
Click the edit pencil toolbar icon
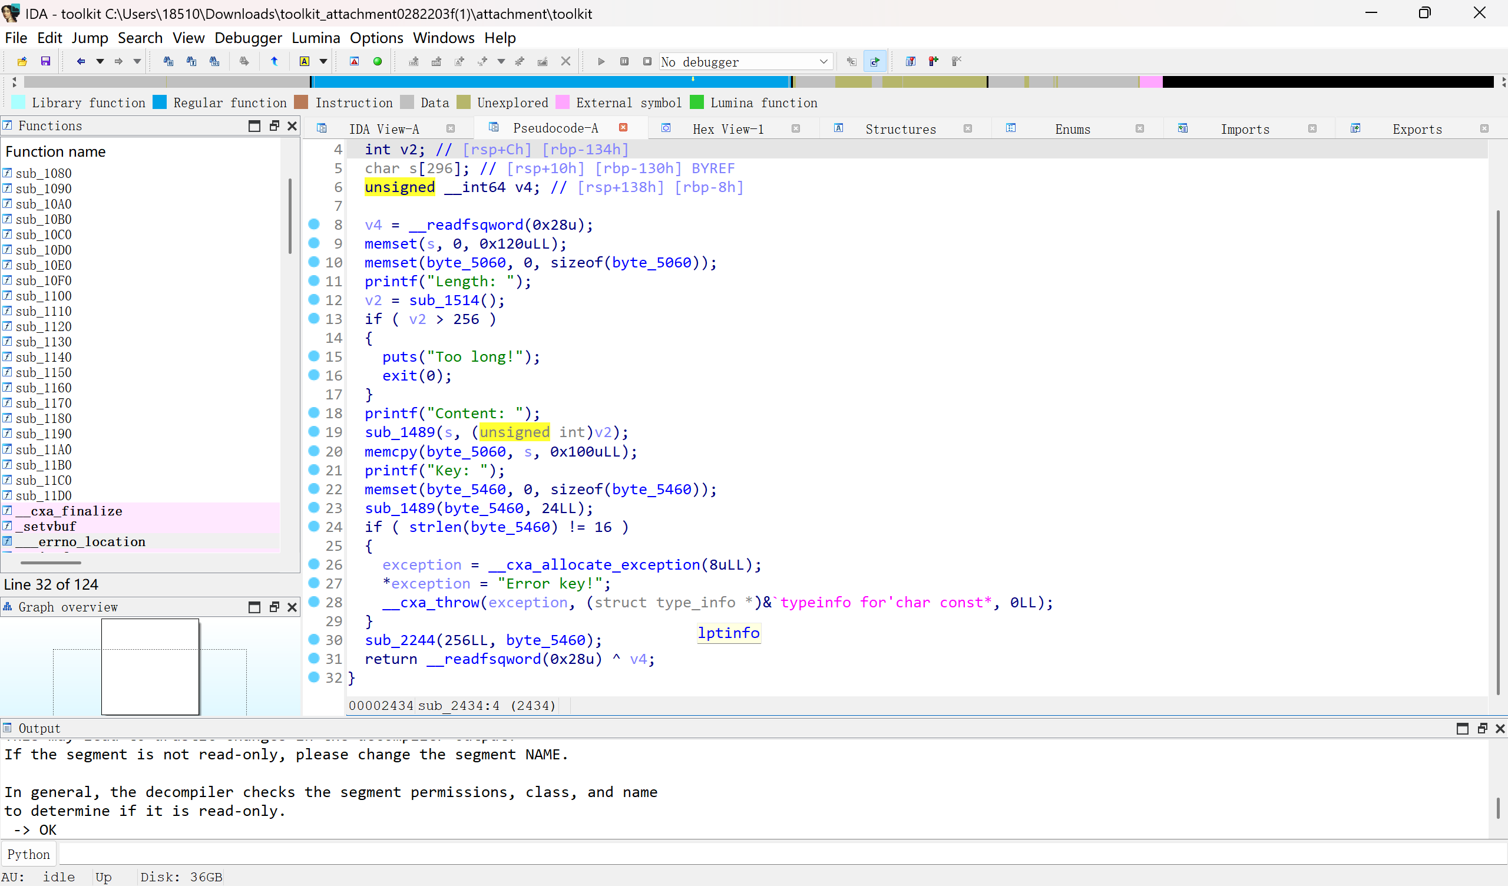point(543,61)
